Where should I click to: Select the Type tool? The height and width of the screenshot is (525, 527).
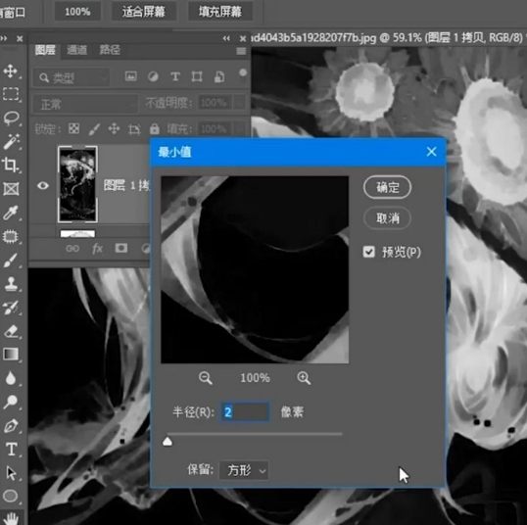11,450
